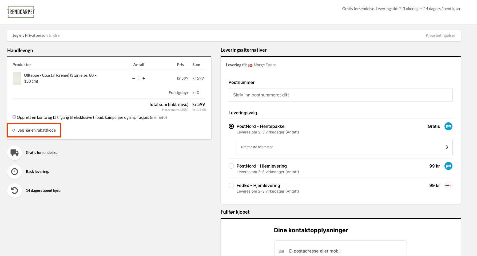Click the 'Handlevogn' heading

coord(20,50)
